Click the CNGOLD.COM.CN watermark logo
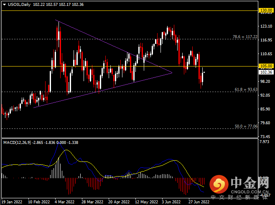 pyautogui.click(x=239, y=187)
